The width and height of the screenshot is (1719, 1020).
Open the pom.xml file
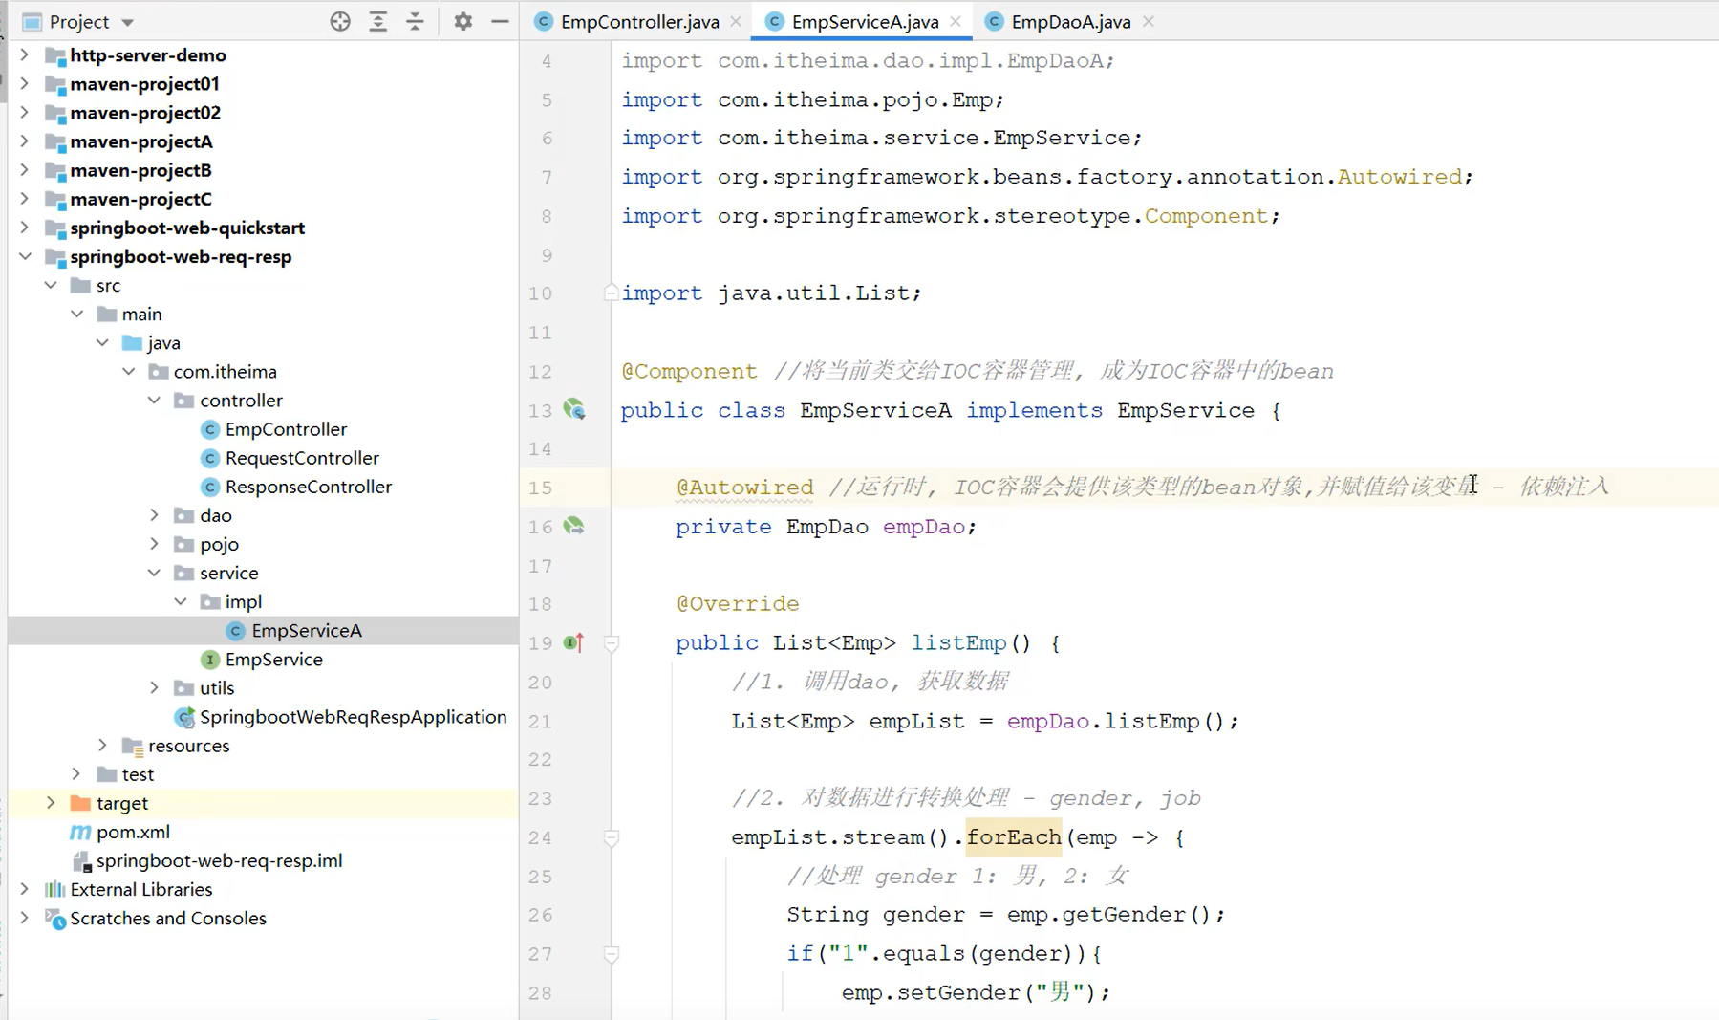pyautogui.click(x=134, y=832)
